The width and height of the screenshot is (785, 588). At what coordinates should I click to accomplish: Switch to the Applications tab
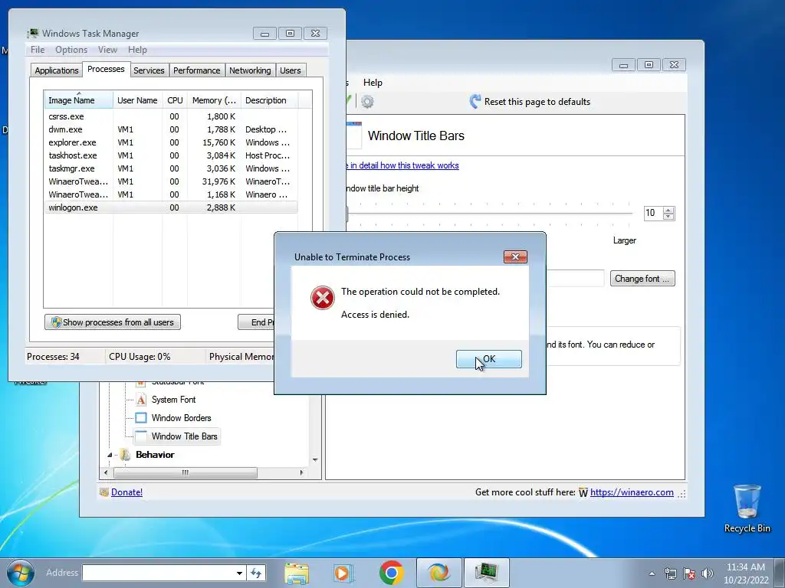click(57, 70)
